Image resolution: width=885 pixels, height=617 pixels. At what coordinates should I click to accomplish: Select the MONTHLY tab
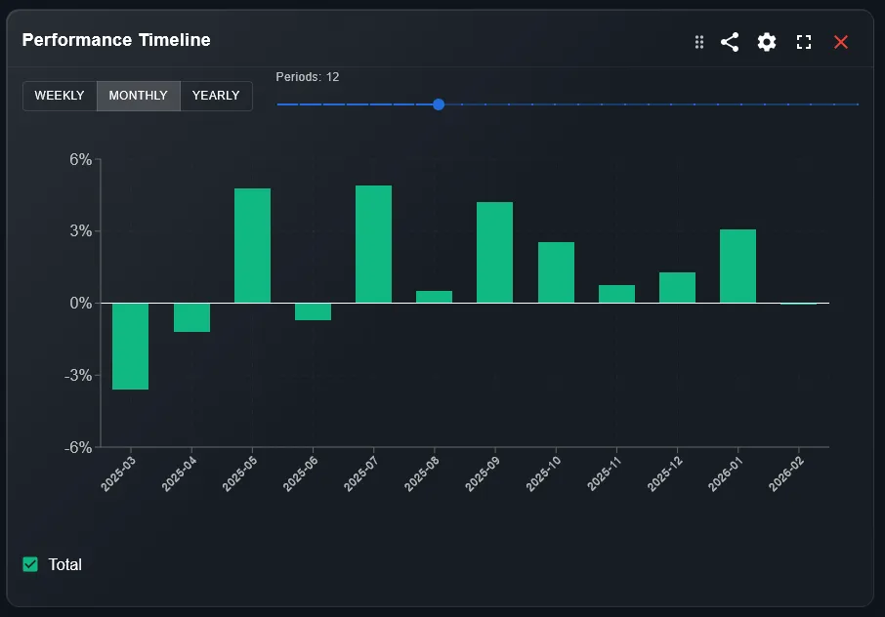coord(138,96)
